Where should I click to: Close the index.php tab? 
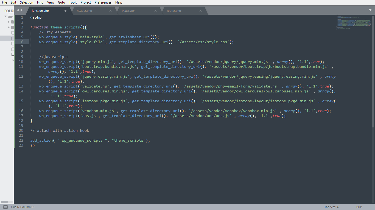pos(155,11)
